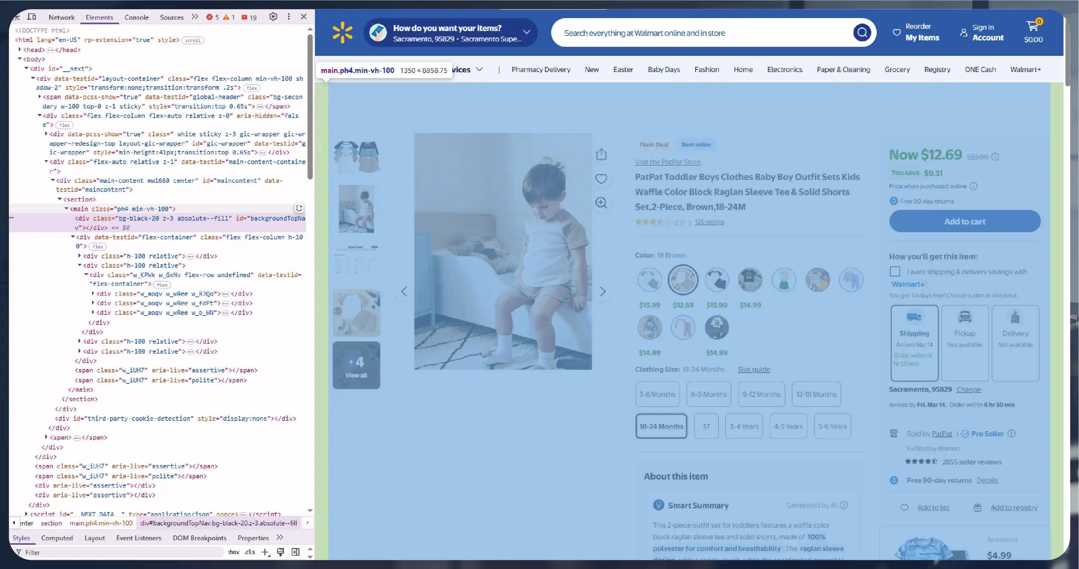Collapse the section element node
The height and width of the screenshot is (569, 1079).
(59, 199)
